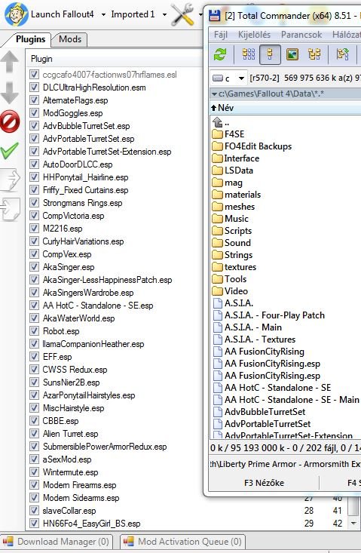
Task: Select the Interface folder
Action: click(x=242, y=158)
